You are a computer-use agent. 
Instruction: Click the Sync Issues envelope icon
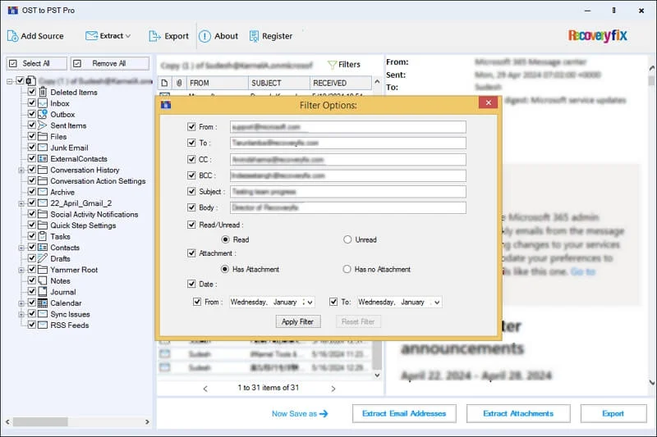43,314
